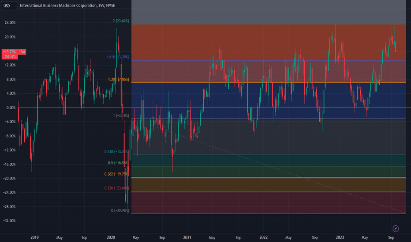Click the 2d 17h countdown label
The height and width of the screenshot is (242, 411).
click(x=10, y=57)
